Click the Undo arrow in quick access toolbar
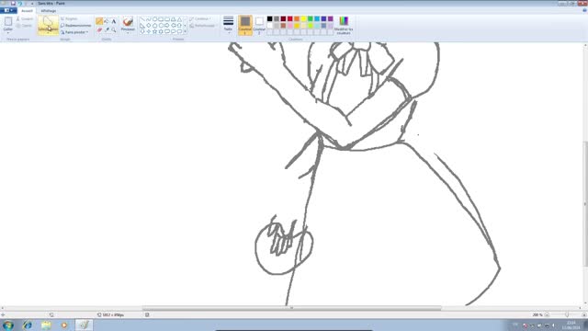This screenshot has width=588, height=331. (20, 3)
